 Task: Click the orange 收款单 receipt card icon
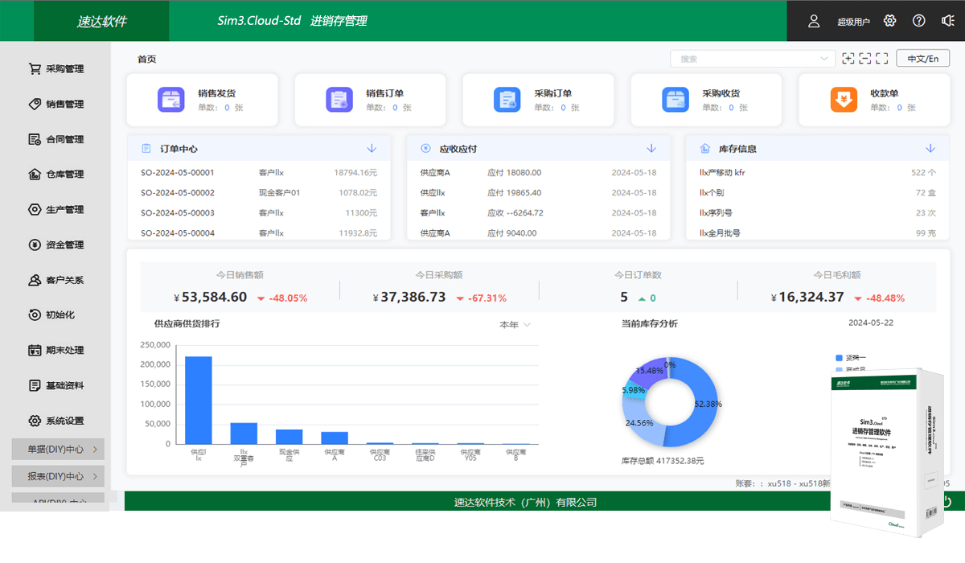pos(843,99)
